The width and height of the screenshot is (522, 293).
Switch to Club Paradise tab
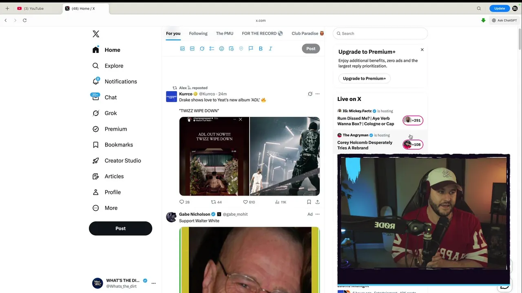pos(308,33)
